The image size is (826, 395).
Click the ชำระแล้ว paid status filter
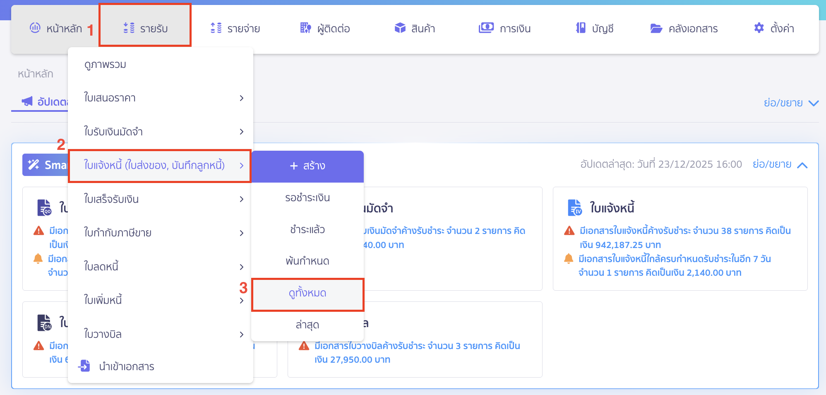click(x=307, y=229)
